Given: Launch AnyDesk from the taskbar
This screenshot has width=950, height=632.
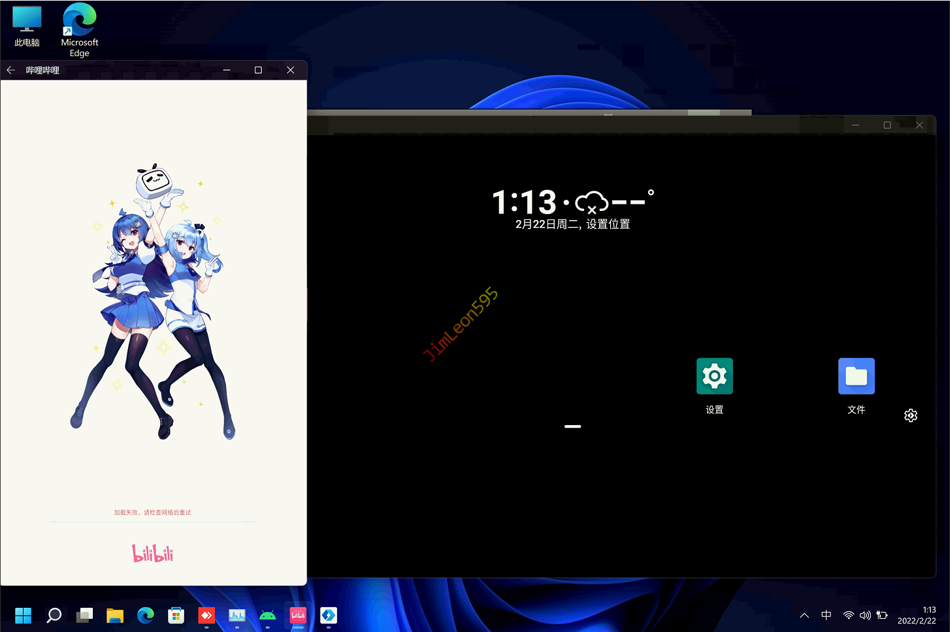Looking at the screenshot, I should pos(206,615).
